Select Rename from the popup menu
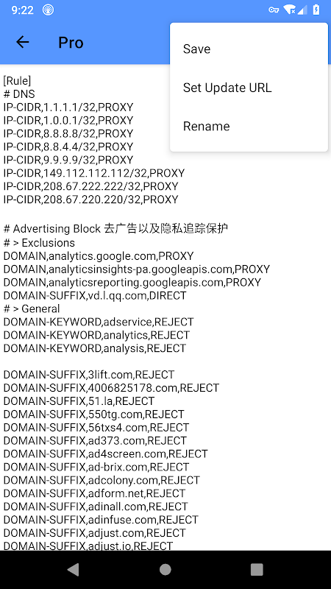331x589 pixels. coord(249,126)
